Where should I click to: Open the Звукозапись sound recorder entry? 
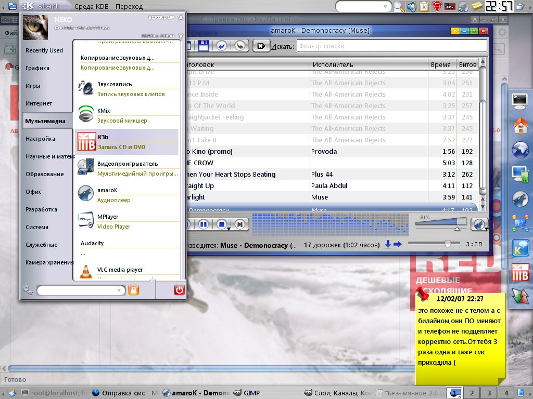128,89
